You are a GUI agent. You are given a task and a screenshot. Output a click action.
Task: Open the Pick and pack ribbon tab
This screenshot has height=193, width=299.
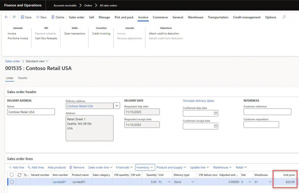pos(124,17)
